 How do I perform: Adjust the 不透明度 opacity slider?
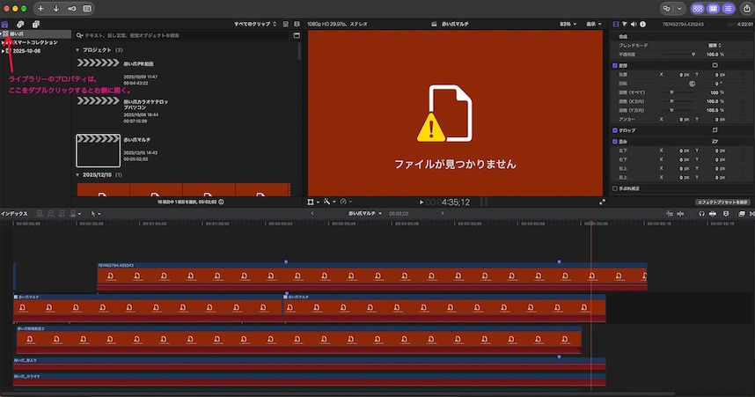point(679,55)
